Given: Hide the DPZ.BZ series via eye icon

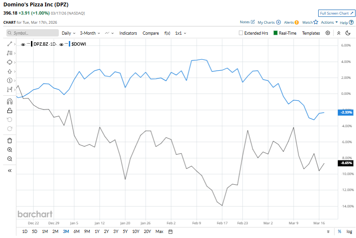Looking at the screenshot, I should pos(23,44).
